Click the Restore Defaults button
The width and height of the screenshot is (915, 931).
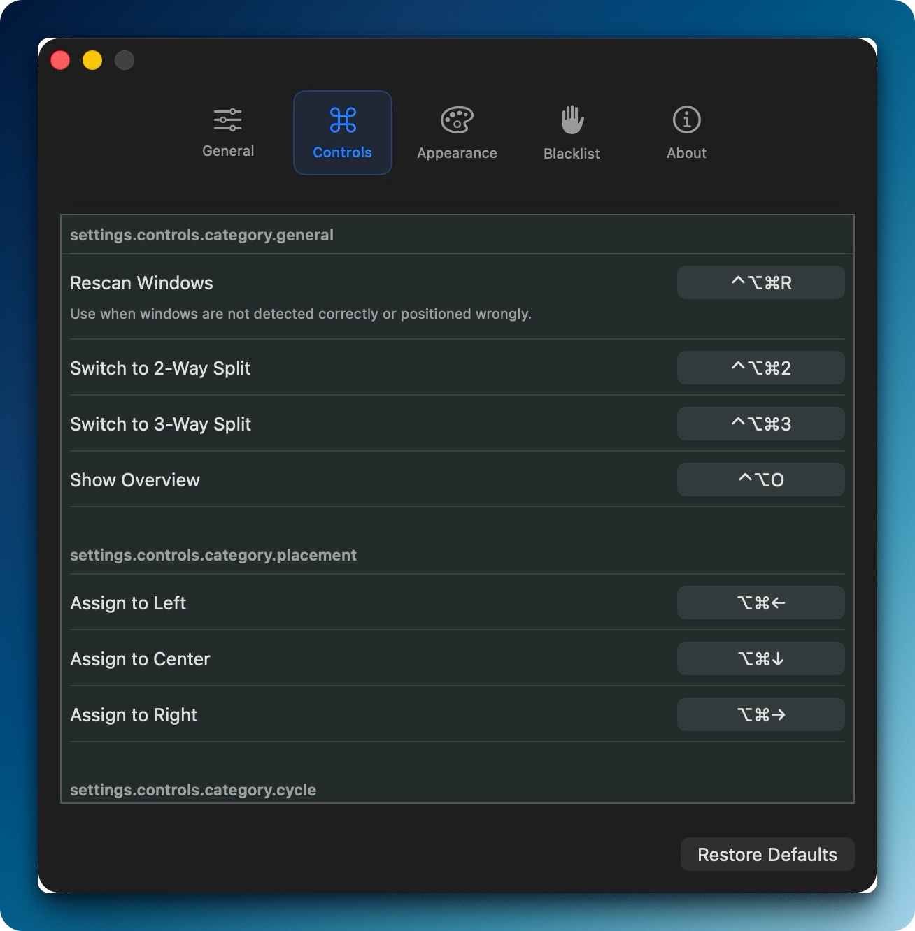767,854
